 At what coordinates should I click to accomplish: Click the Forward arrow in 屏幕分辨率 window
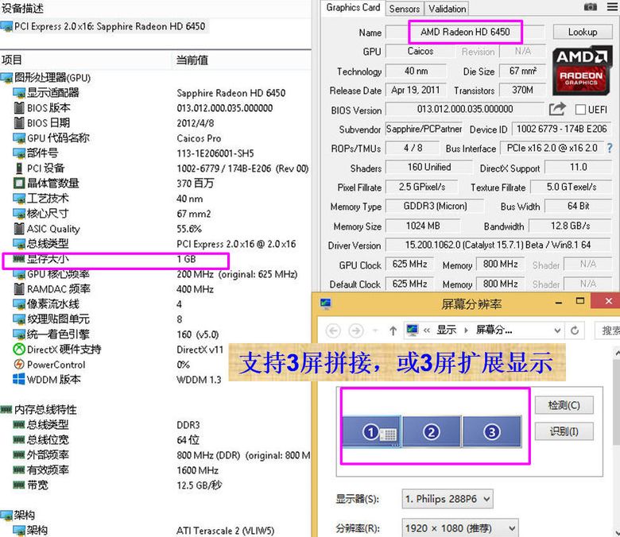click(x=356, y=330)
